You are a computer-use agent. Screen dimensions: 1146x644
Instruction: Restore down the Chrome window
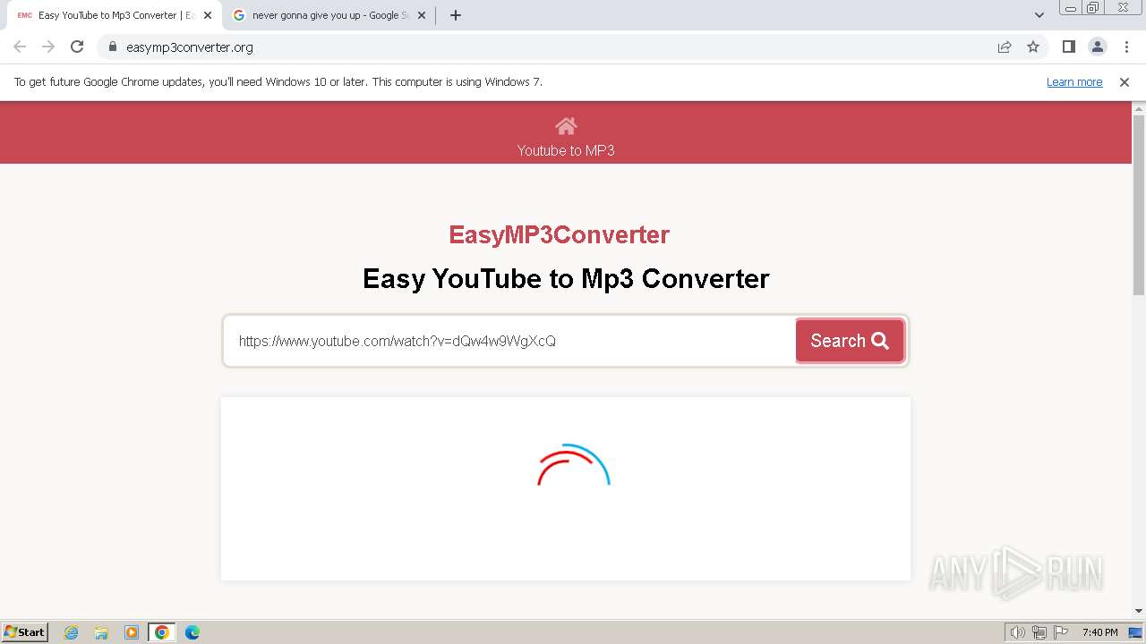[1093, 7]
